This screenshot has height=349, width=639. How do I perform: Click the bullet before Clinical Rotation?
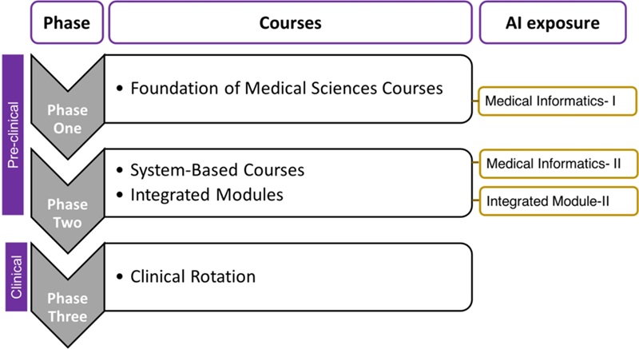tap(119, 277)
